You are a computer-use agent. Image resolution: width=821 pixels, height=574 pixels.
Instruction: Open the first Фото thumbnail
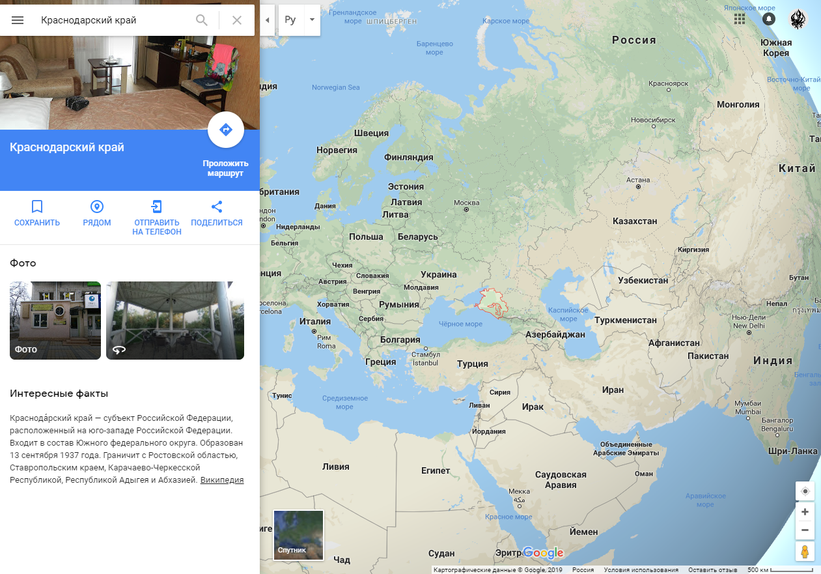pyautogui.click(x=55, y=321)
